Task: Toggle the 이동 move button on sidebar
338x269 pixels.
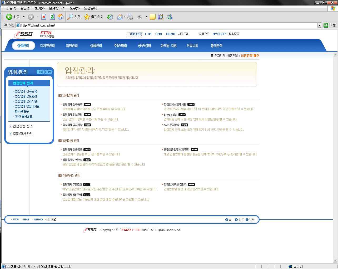Action: click(x=48, y=72)
